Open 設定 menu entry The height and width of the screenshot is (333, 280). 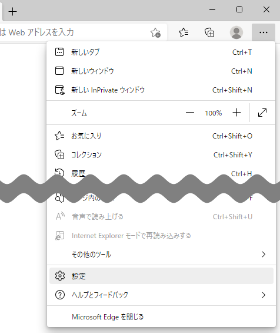tap(161, 276)
